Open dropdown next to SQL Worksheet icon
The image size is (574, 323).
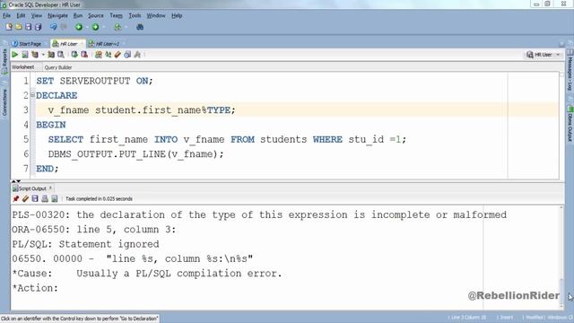[x=126, y=28]
